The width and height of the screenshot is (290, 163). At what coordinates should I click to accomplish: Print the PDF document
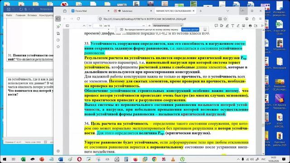[250, 26]
